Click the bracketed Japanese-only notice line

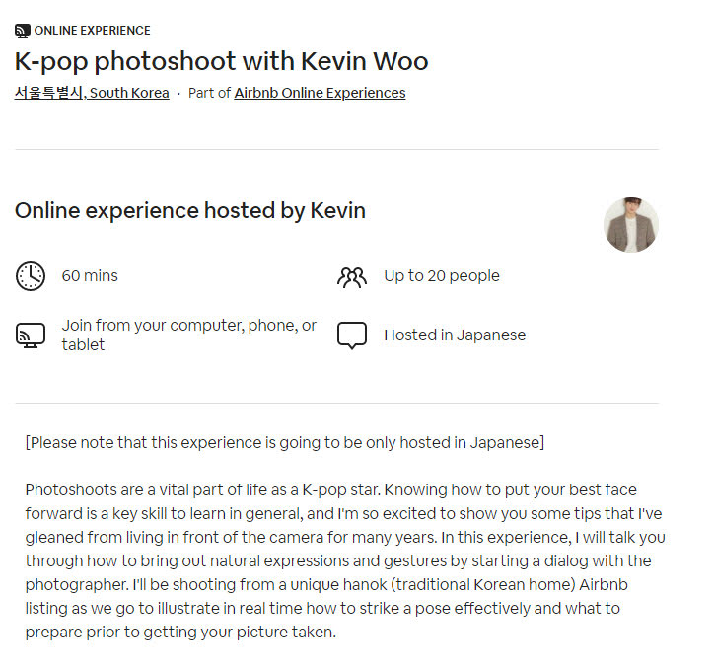pos(285,443)
